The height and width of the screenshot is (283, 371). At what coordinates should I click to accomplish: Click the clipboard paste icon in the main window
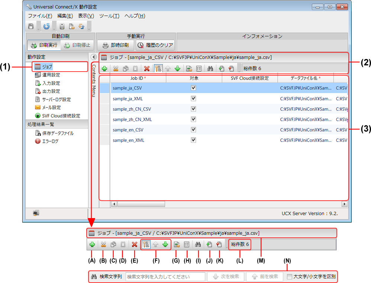point(135,69)
